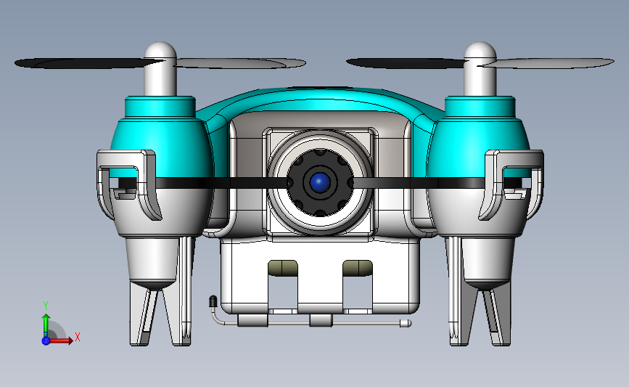Select the right olive battery clip

coord(358,268)
